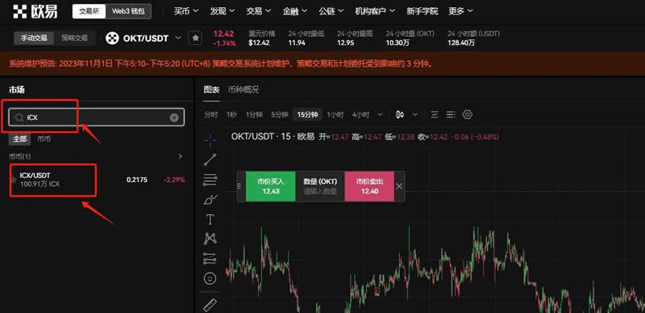Open the emoji sticker tool
Viewport: 645px width, 313px height.
210,278
